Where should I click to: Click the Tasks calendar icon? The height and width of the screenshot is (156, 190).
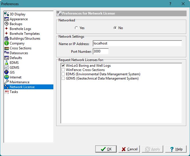click(x=7, y=92)
